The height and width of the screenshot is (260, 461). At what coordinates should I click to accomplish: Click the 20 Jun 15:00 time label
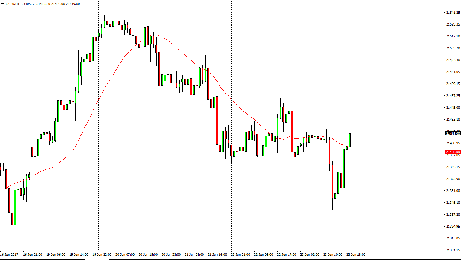pyautogui.click(x=149, y=254)
